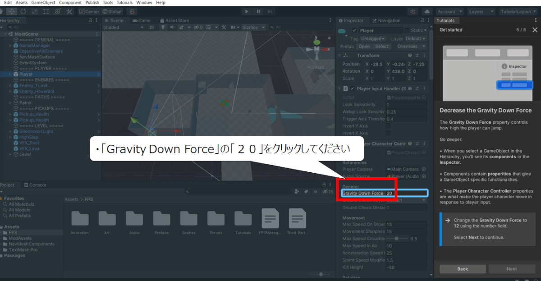
Task: Click the prefab Select button
Action: click(x=382, y=46)
